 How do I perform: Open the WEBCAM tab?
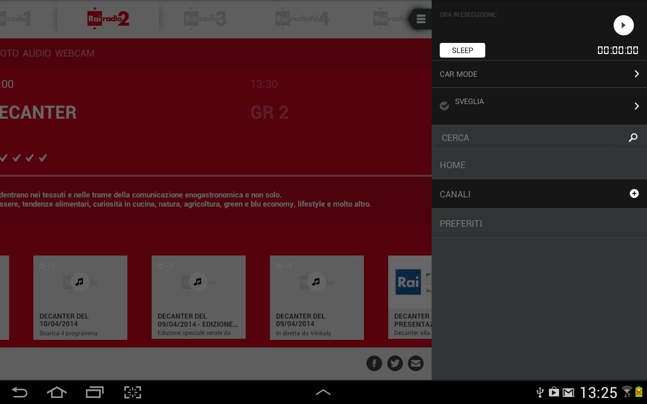click(x=75, y=53)
